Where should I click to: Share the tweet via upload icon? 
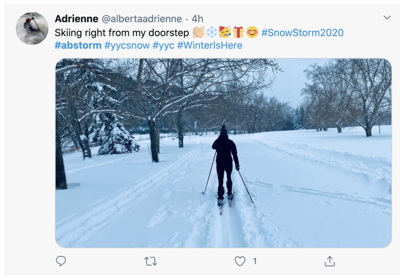coord(330,261)
